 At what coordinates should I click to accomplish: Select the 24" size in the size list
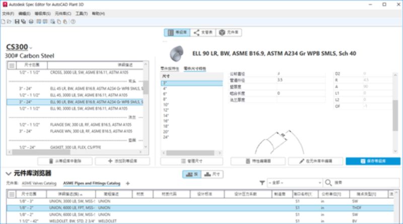[192, 137]
